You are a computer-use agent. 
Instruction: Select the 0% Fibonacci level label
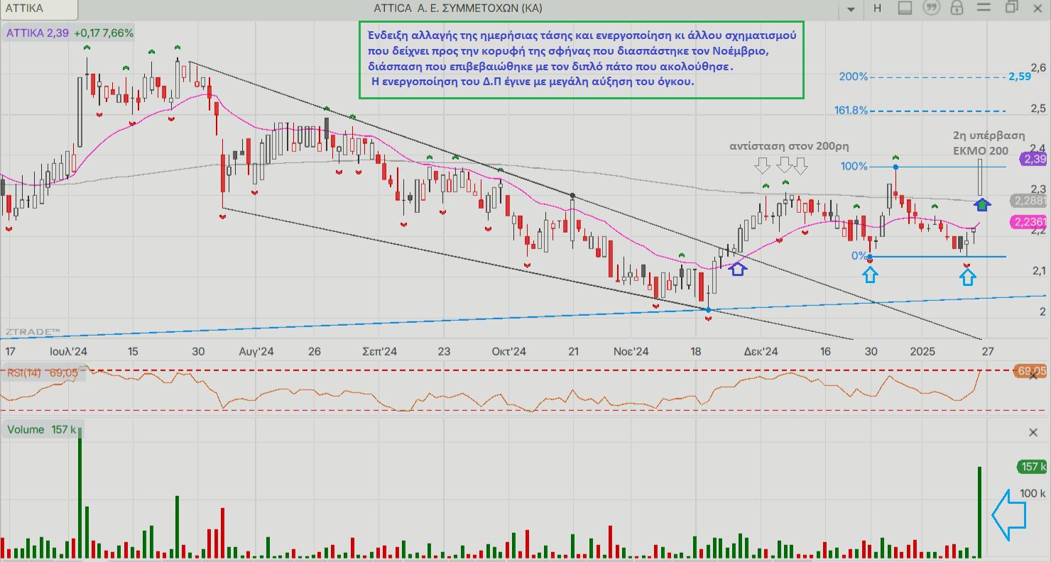(x=859, y=255)
